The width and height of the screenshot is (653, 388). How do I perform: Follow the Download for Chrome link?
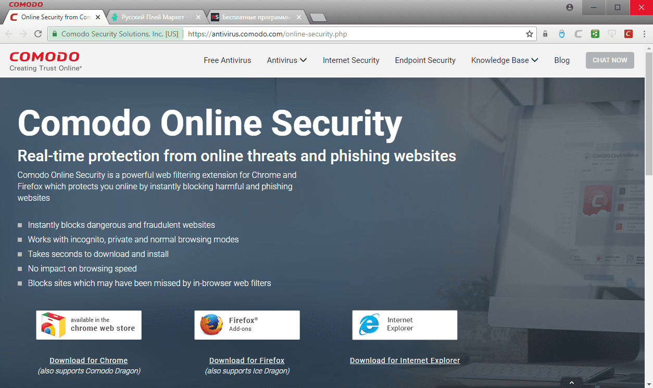point(89,360)
